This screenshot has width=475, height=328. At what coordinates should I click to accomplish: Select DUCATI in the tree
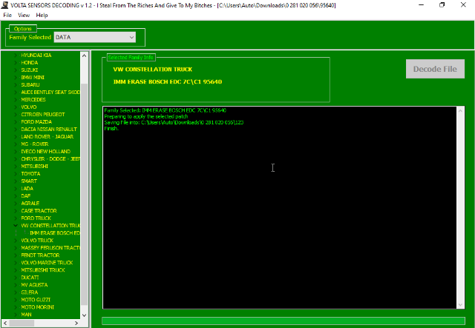pyautogui.click(x=30, y=278)
